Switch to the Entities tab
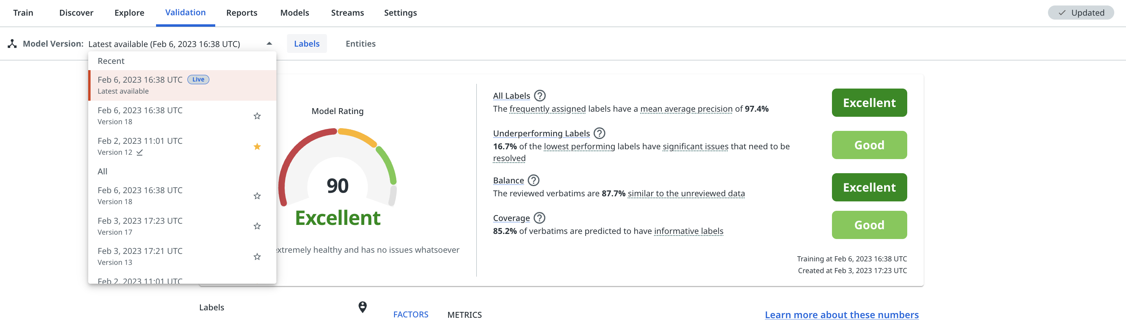 360,44
